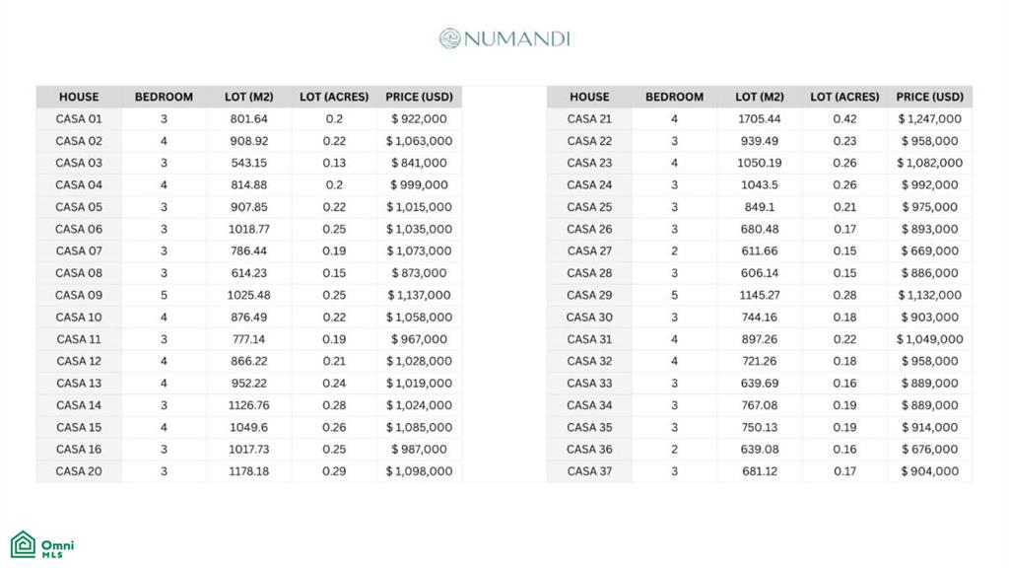Screen dimensions: 1009x568
Task: Select the CASA 01 row label
Action: pos(79,118)
